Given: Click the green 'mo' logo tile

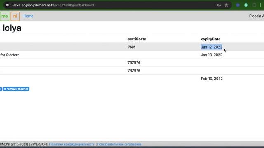Looking at the screenshot, I should click(5, 16).
